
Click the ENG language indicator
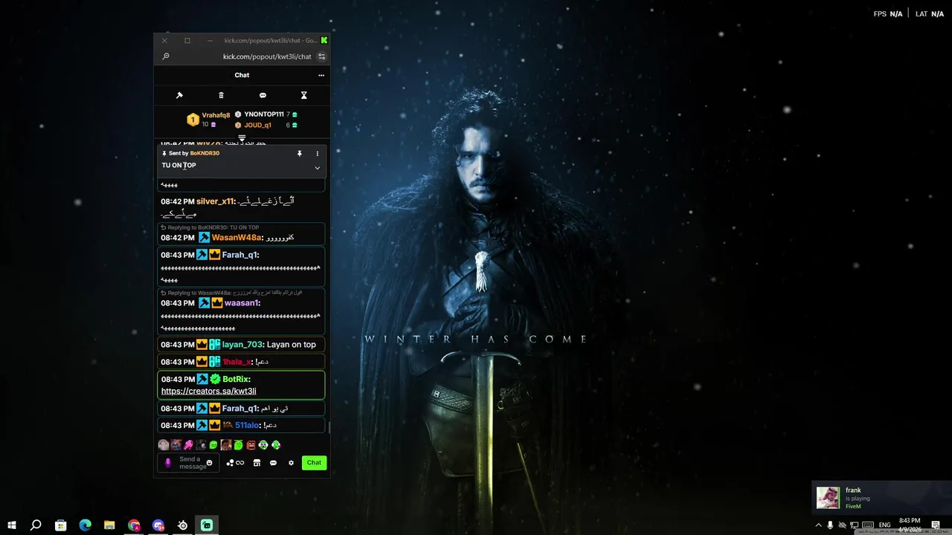click(x=885, y=525)
